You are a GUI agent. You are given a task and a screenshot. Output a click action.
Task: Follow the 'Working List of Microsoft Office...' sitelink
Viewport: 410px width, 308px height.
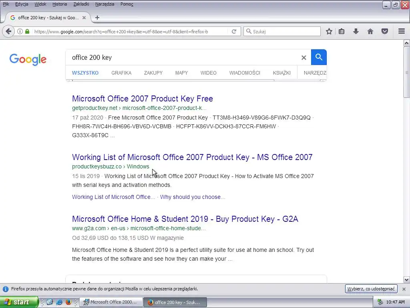click(x=113, y=197)
